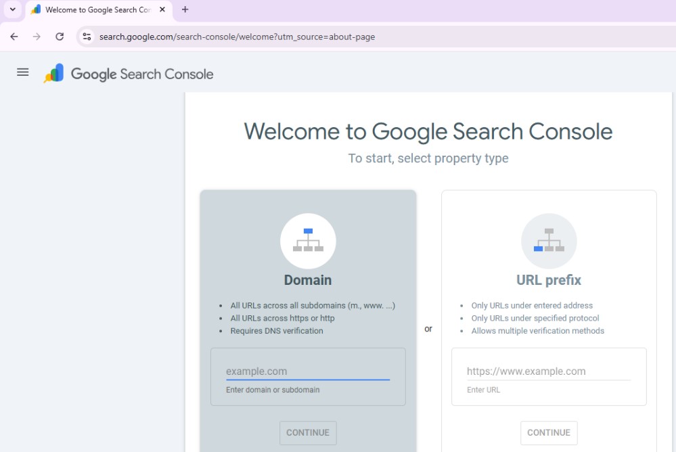
Task: Reload the page with the refresh icon
Action: tap(60, 37)
